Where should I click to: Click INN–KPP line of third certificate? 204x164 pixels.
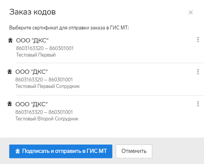(x=44, y=112)
